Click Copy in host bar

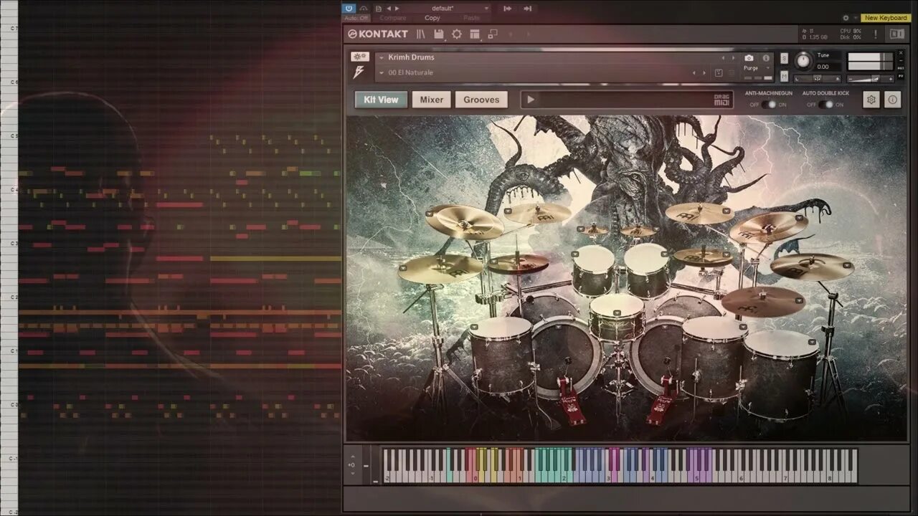click(x=432, y=18)
